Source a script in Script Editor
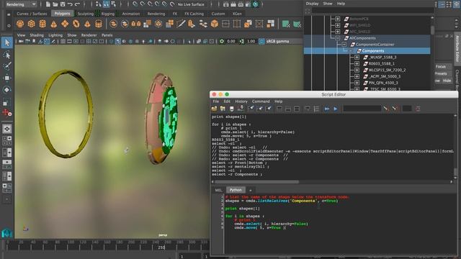Image resolution: width=461 pixels, height=259 pixels. click(223, 109)
